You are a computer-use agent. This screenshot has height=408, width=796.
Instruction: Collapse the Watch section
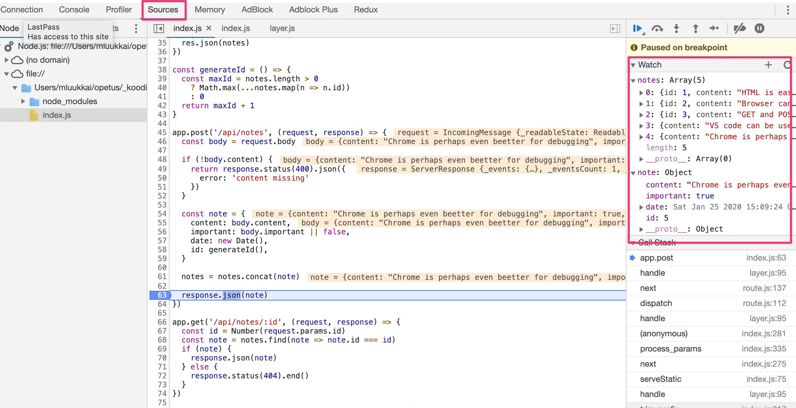(x=633, y=65)
